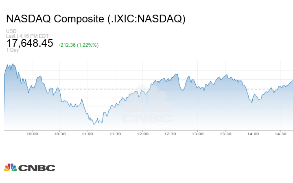Click the 17,648.45 index price

click(30, 43)
